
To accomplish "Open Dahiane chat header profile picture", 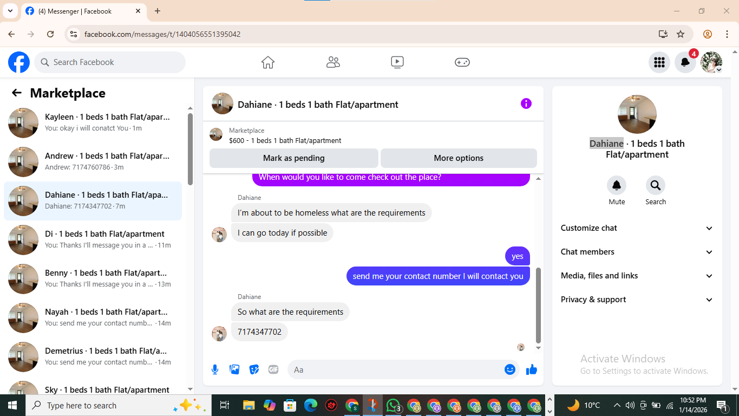I will coord(223,103).
